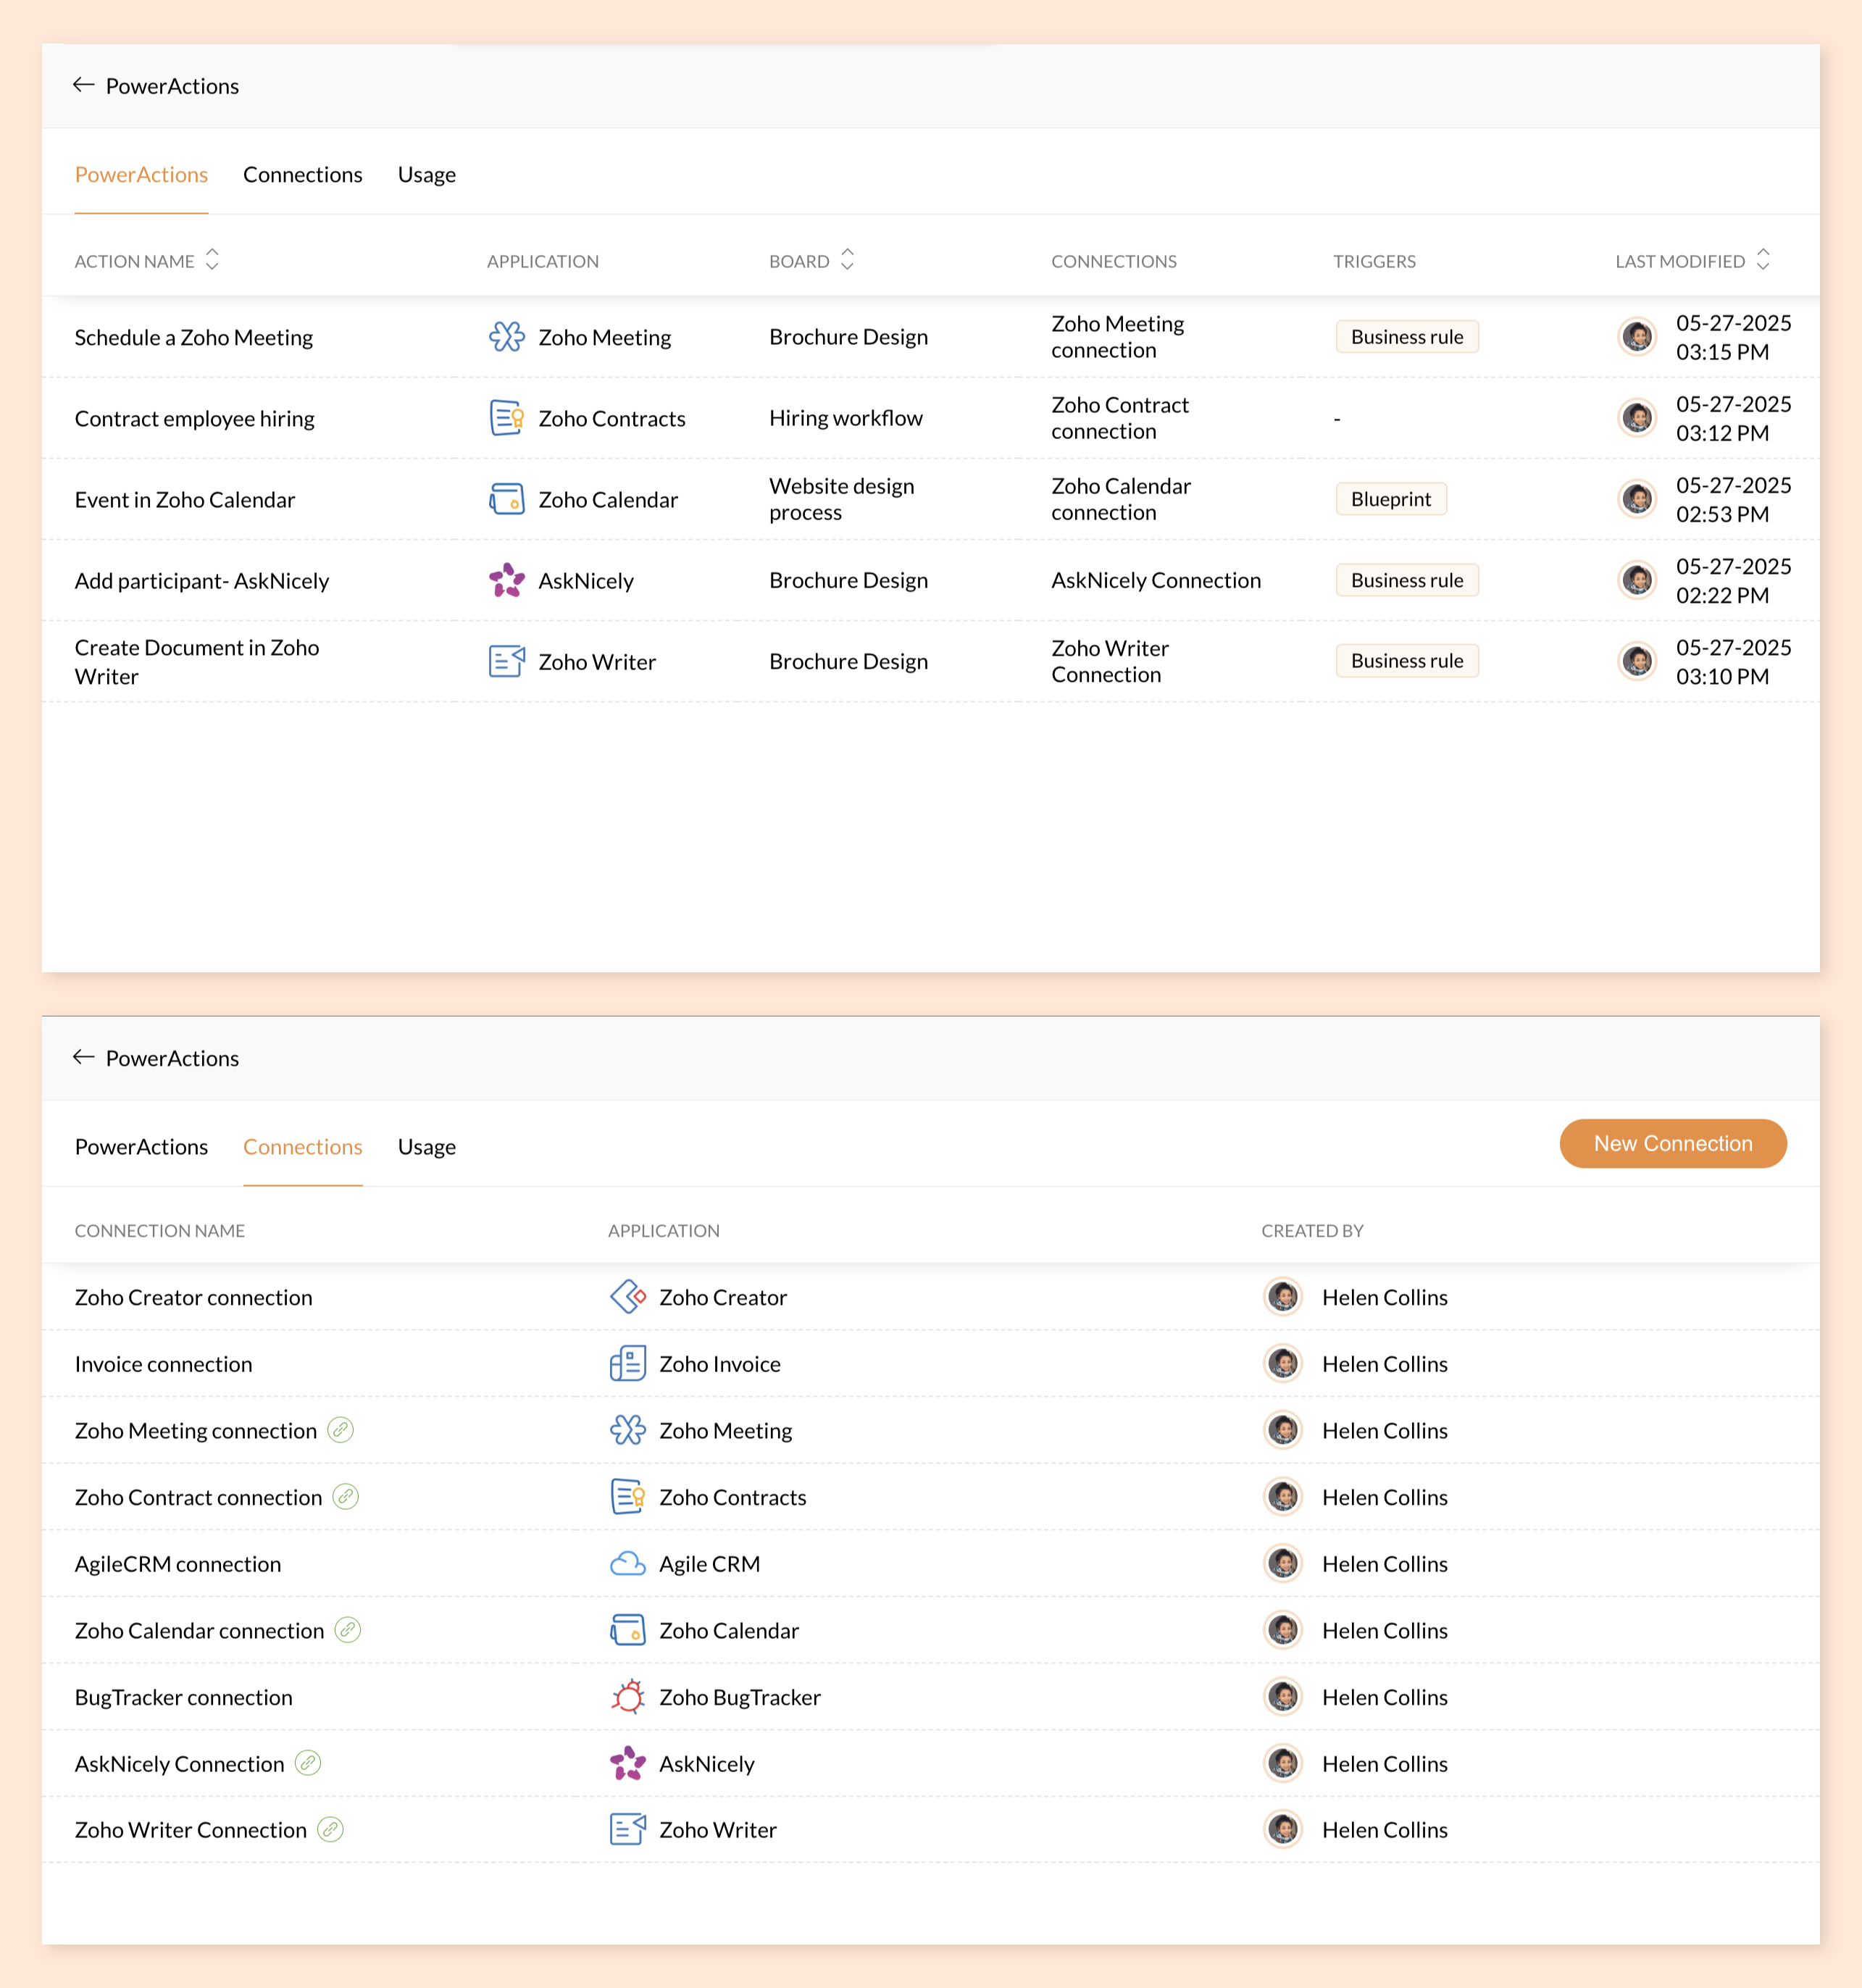The height and width of the screenshot is (1988, 1862).
Task: Click the Zoho BugTracker bug icon
Action: [627, 1697]
